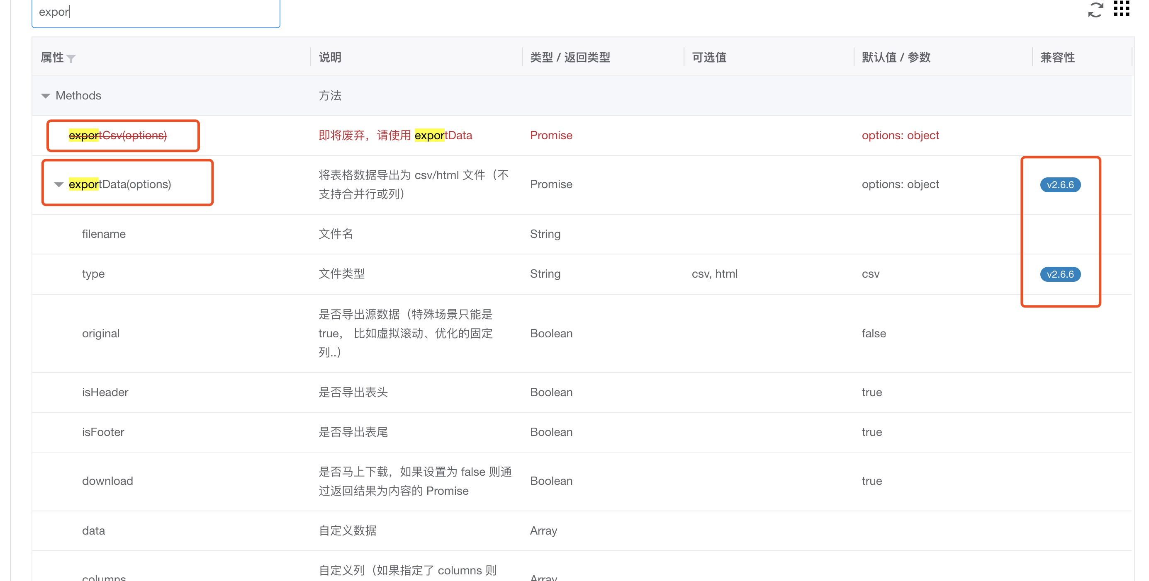Open the grid view icon at top right
This screenshot has height=581, width=1149.
1121,10
